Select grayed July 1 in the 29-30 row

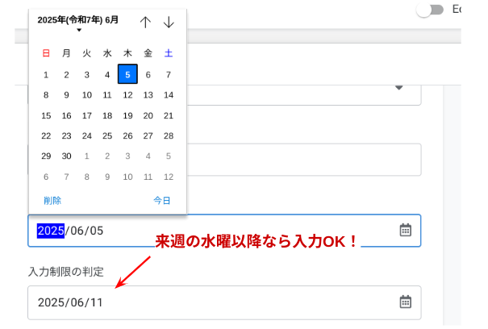click(x=87, y=156)
